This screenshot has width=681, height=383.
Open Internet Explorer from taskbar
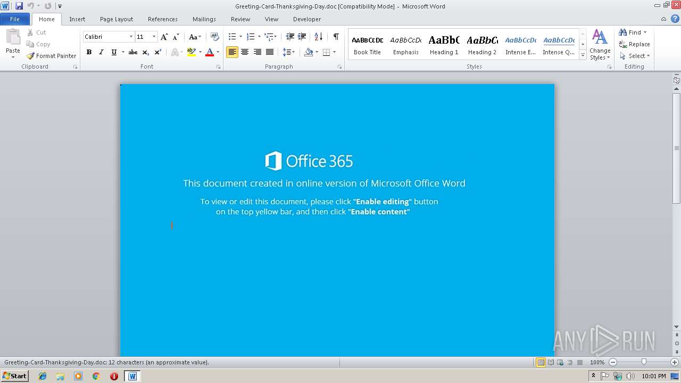43,376
